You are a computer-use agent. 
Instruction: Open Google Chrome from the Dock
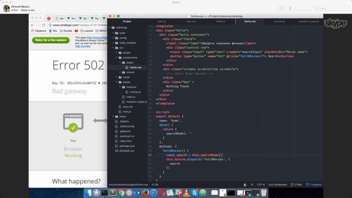(121, 193)
